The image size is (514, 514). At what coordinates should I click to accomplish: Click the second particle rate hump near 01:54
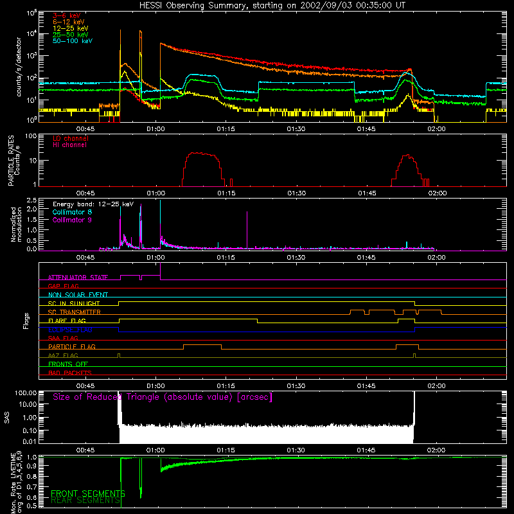tap(407, 169)
